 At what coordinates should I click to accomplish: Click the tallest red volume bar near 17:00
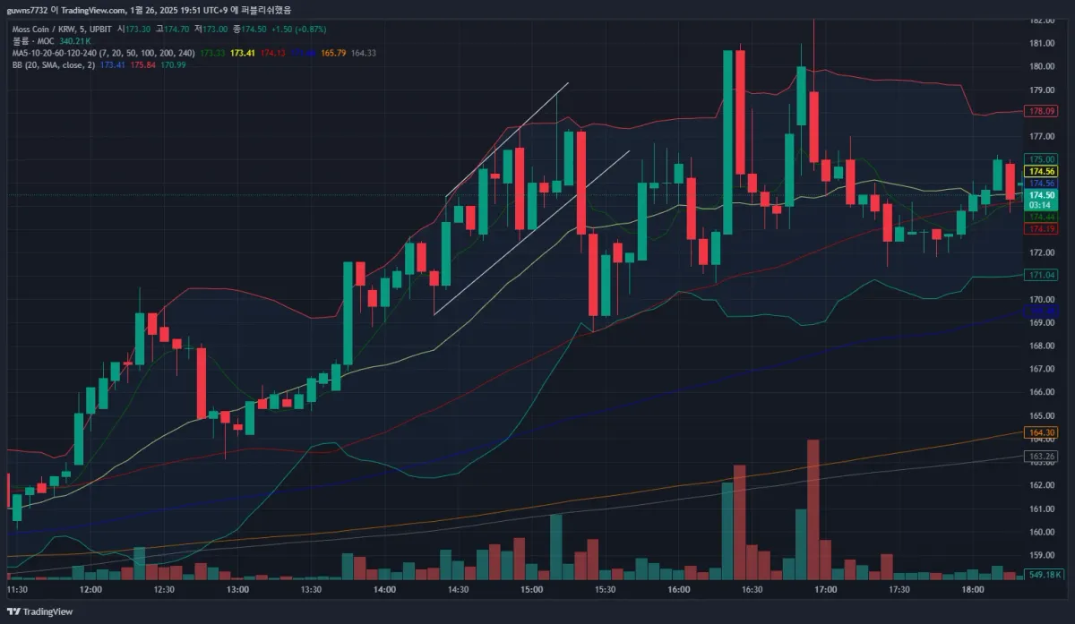pyautogui.click(x=813, y=510)
